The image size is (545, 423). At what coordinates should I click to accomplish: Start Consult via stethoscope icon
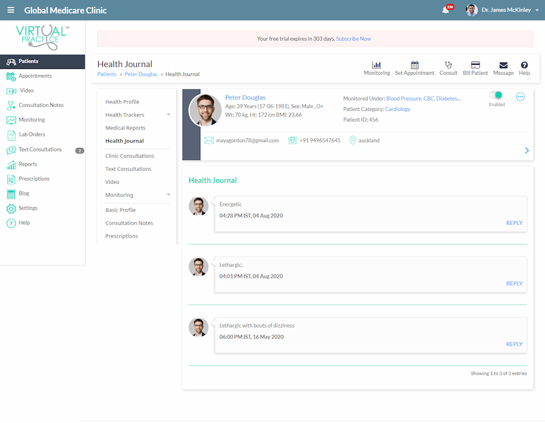[x=448, y=65]
